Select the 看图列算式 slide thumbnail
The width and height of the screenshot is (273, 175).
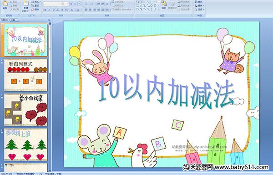point(26,75)
